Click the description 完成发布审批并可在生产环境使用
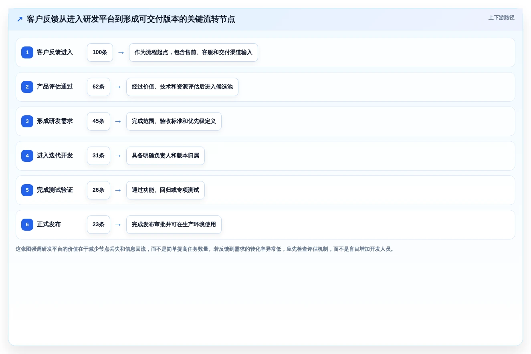 (x=174, y=225)
